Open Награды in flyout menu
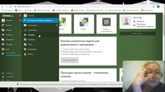165x92 pixels. click(40, 35)
